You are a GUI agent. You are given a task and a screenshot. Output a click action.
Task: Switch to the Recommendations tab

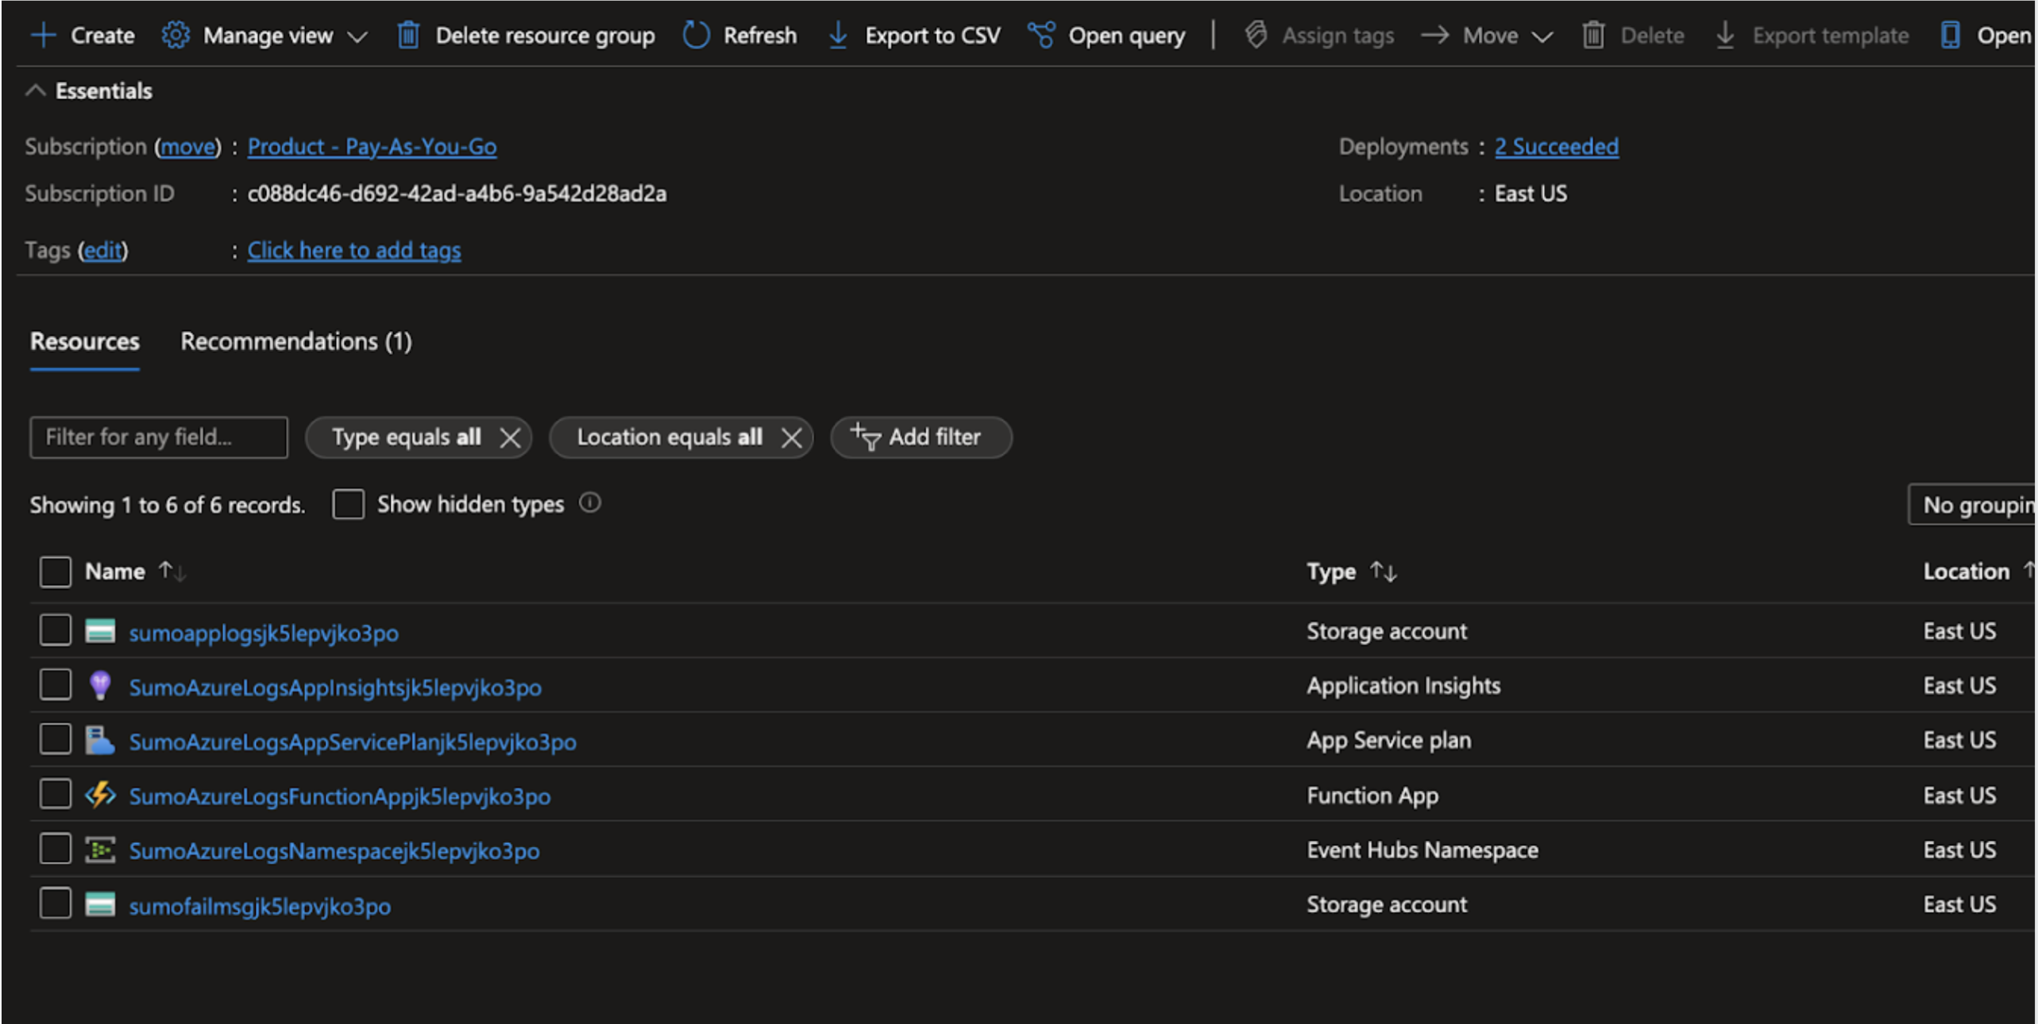coord(295,341)
